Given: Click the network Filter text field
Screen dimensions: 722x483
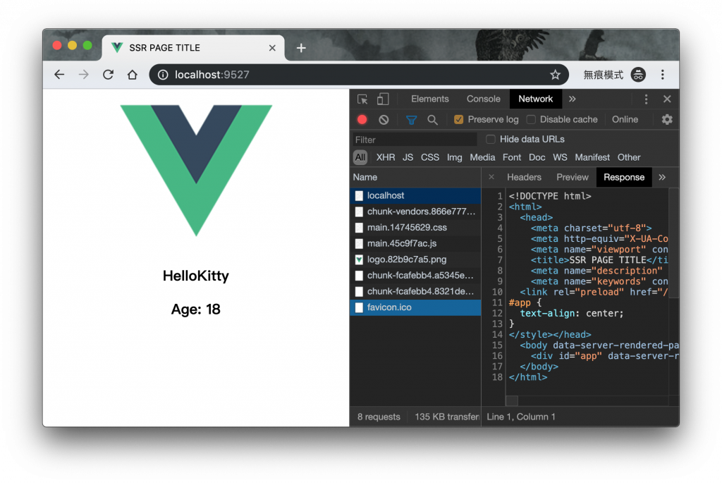Looking at the screenshot, I should pos(415,140).
